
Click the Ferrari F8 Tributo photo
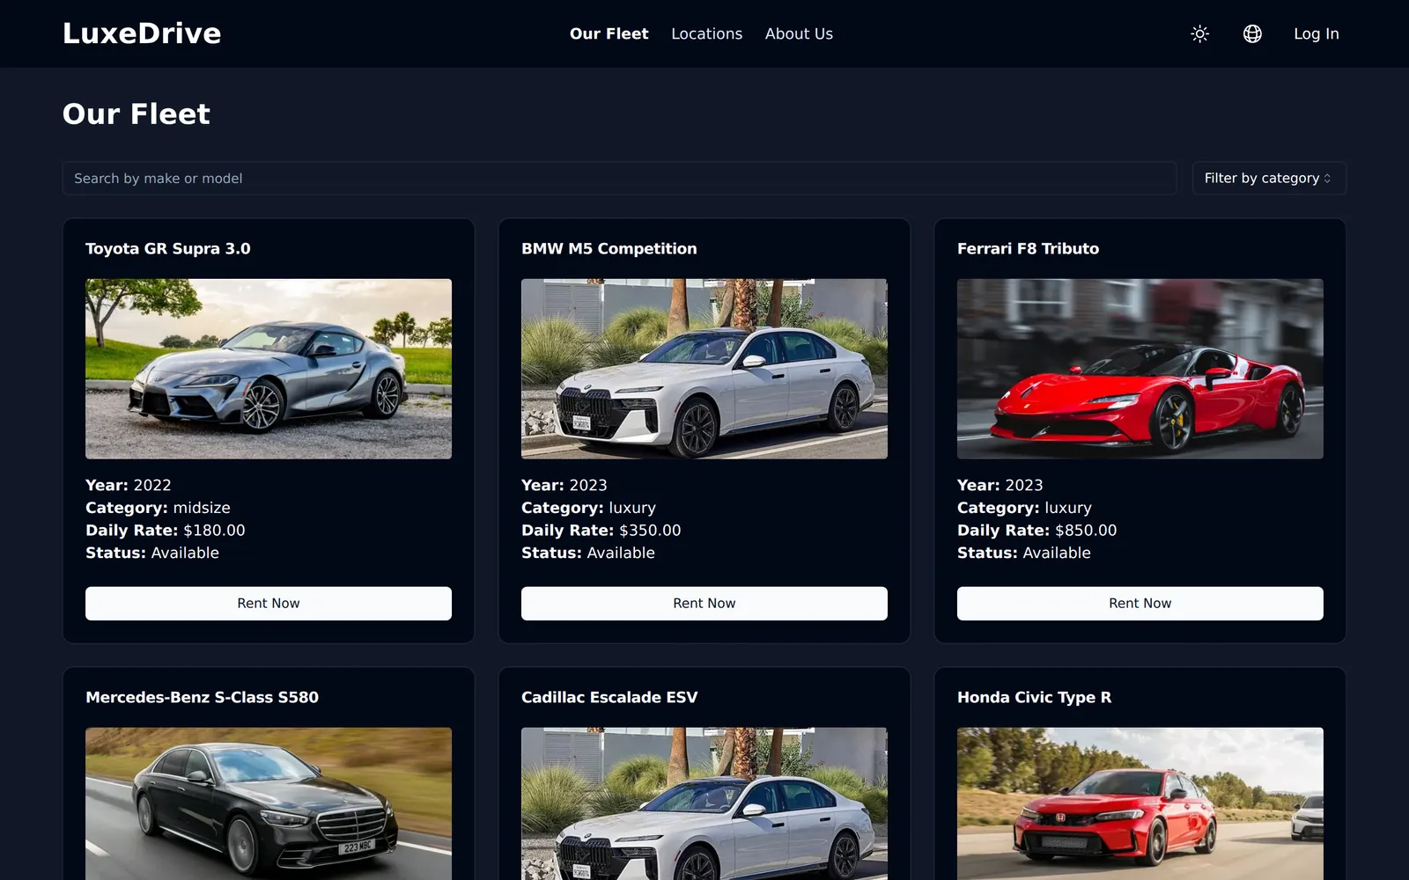pyautogui.click(x=1140, y=369)
